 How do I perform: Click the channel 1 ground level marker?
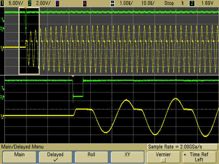(2, 48)
